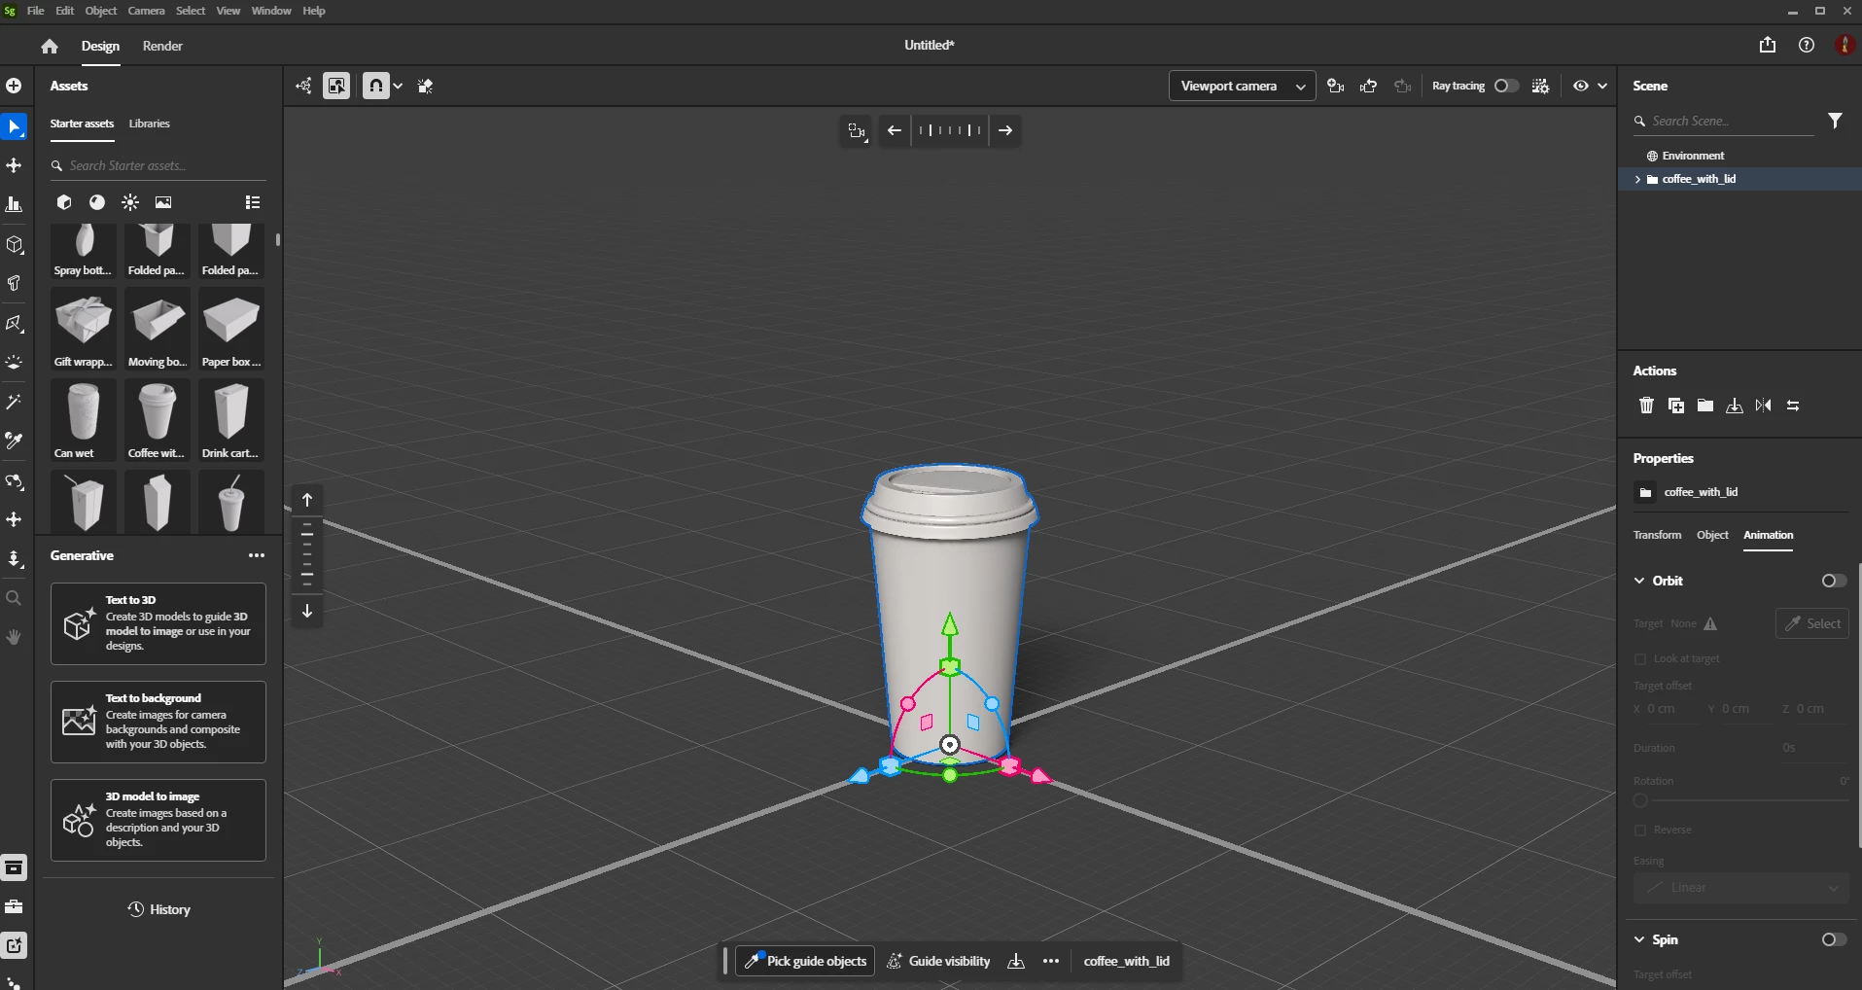Click the Search Starter assets field
This screenshot has height=990, width=1862.
pyautogui.click(x=158, y=166)
